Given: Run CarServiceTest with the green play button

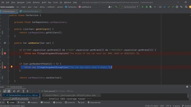Looking at the screenshot, I should 142,7.
